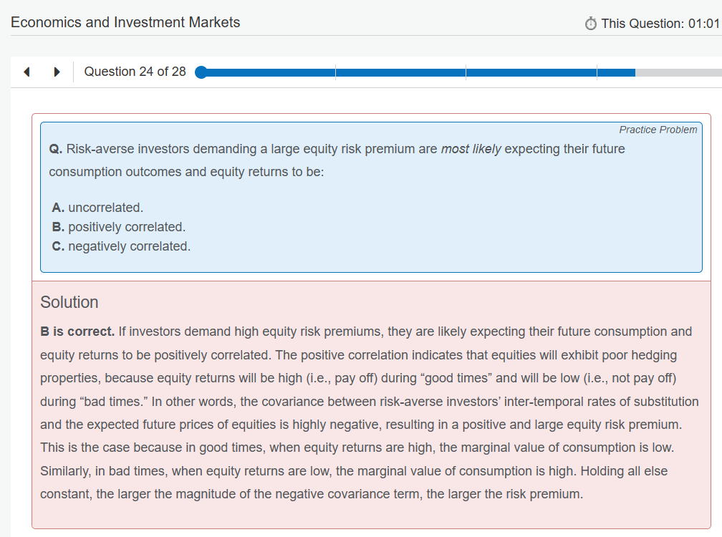The width and height of the screenshot is (722, 537).
Task: Click the Economics and Investment Markets title
Action: tap(125, 22)
